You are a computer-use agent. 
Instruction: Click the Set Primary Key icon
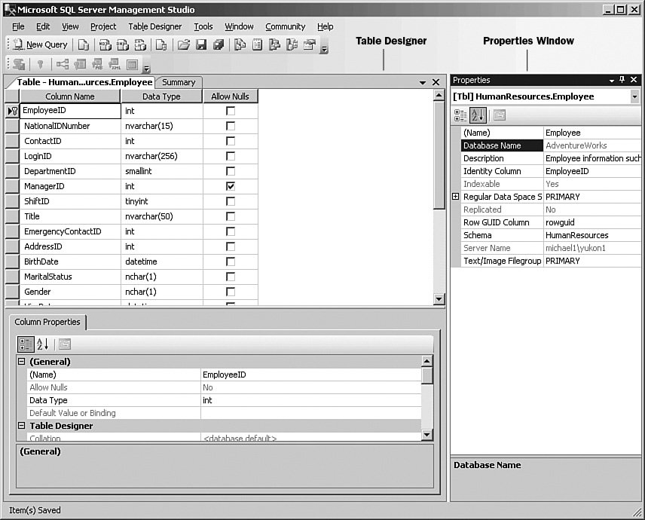[41, 64]
